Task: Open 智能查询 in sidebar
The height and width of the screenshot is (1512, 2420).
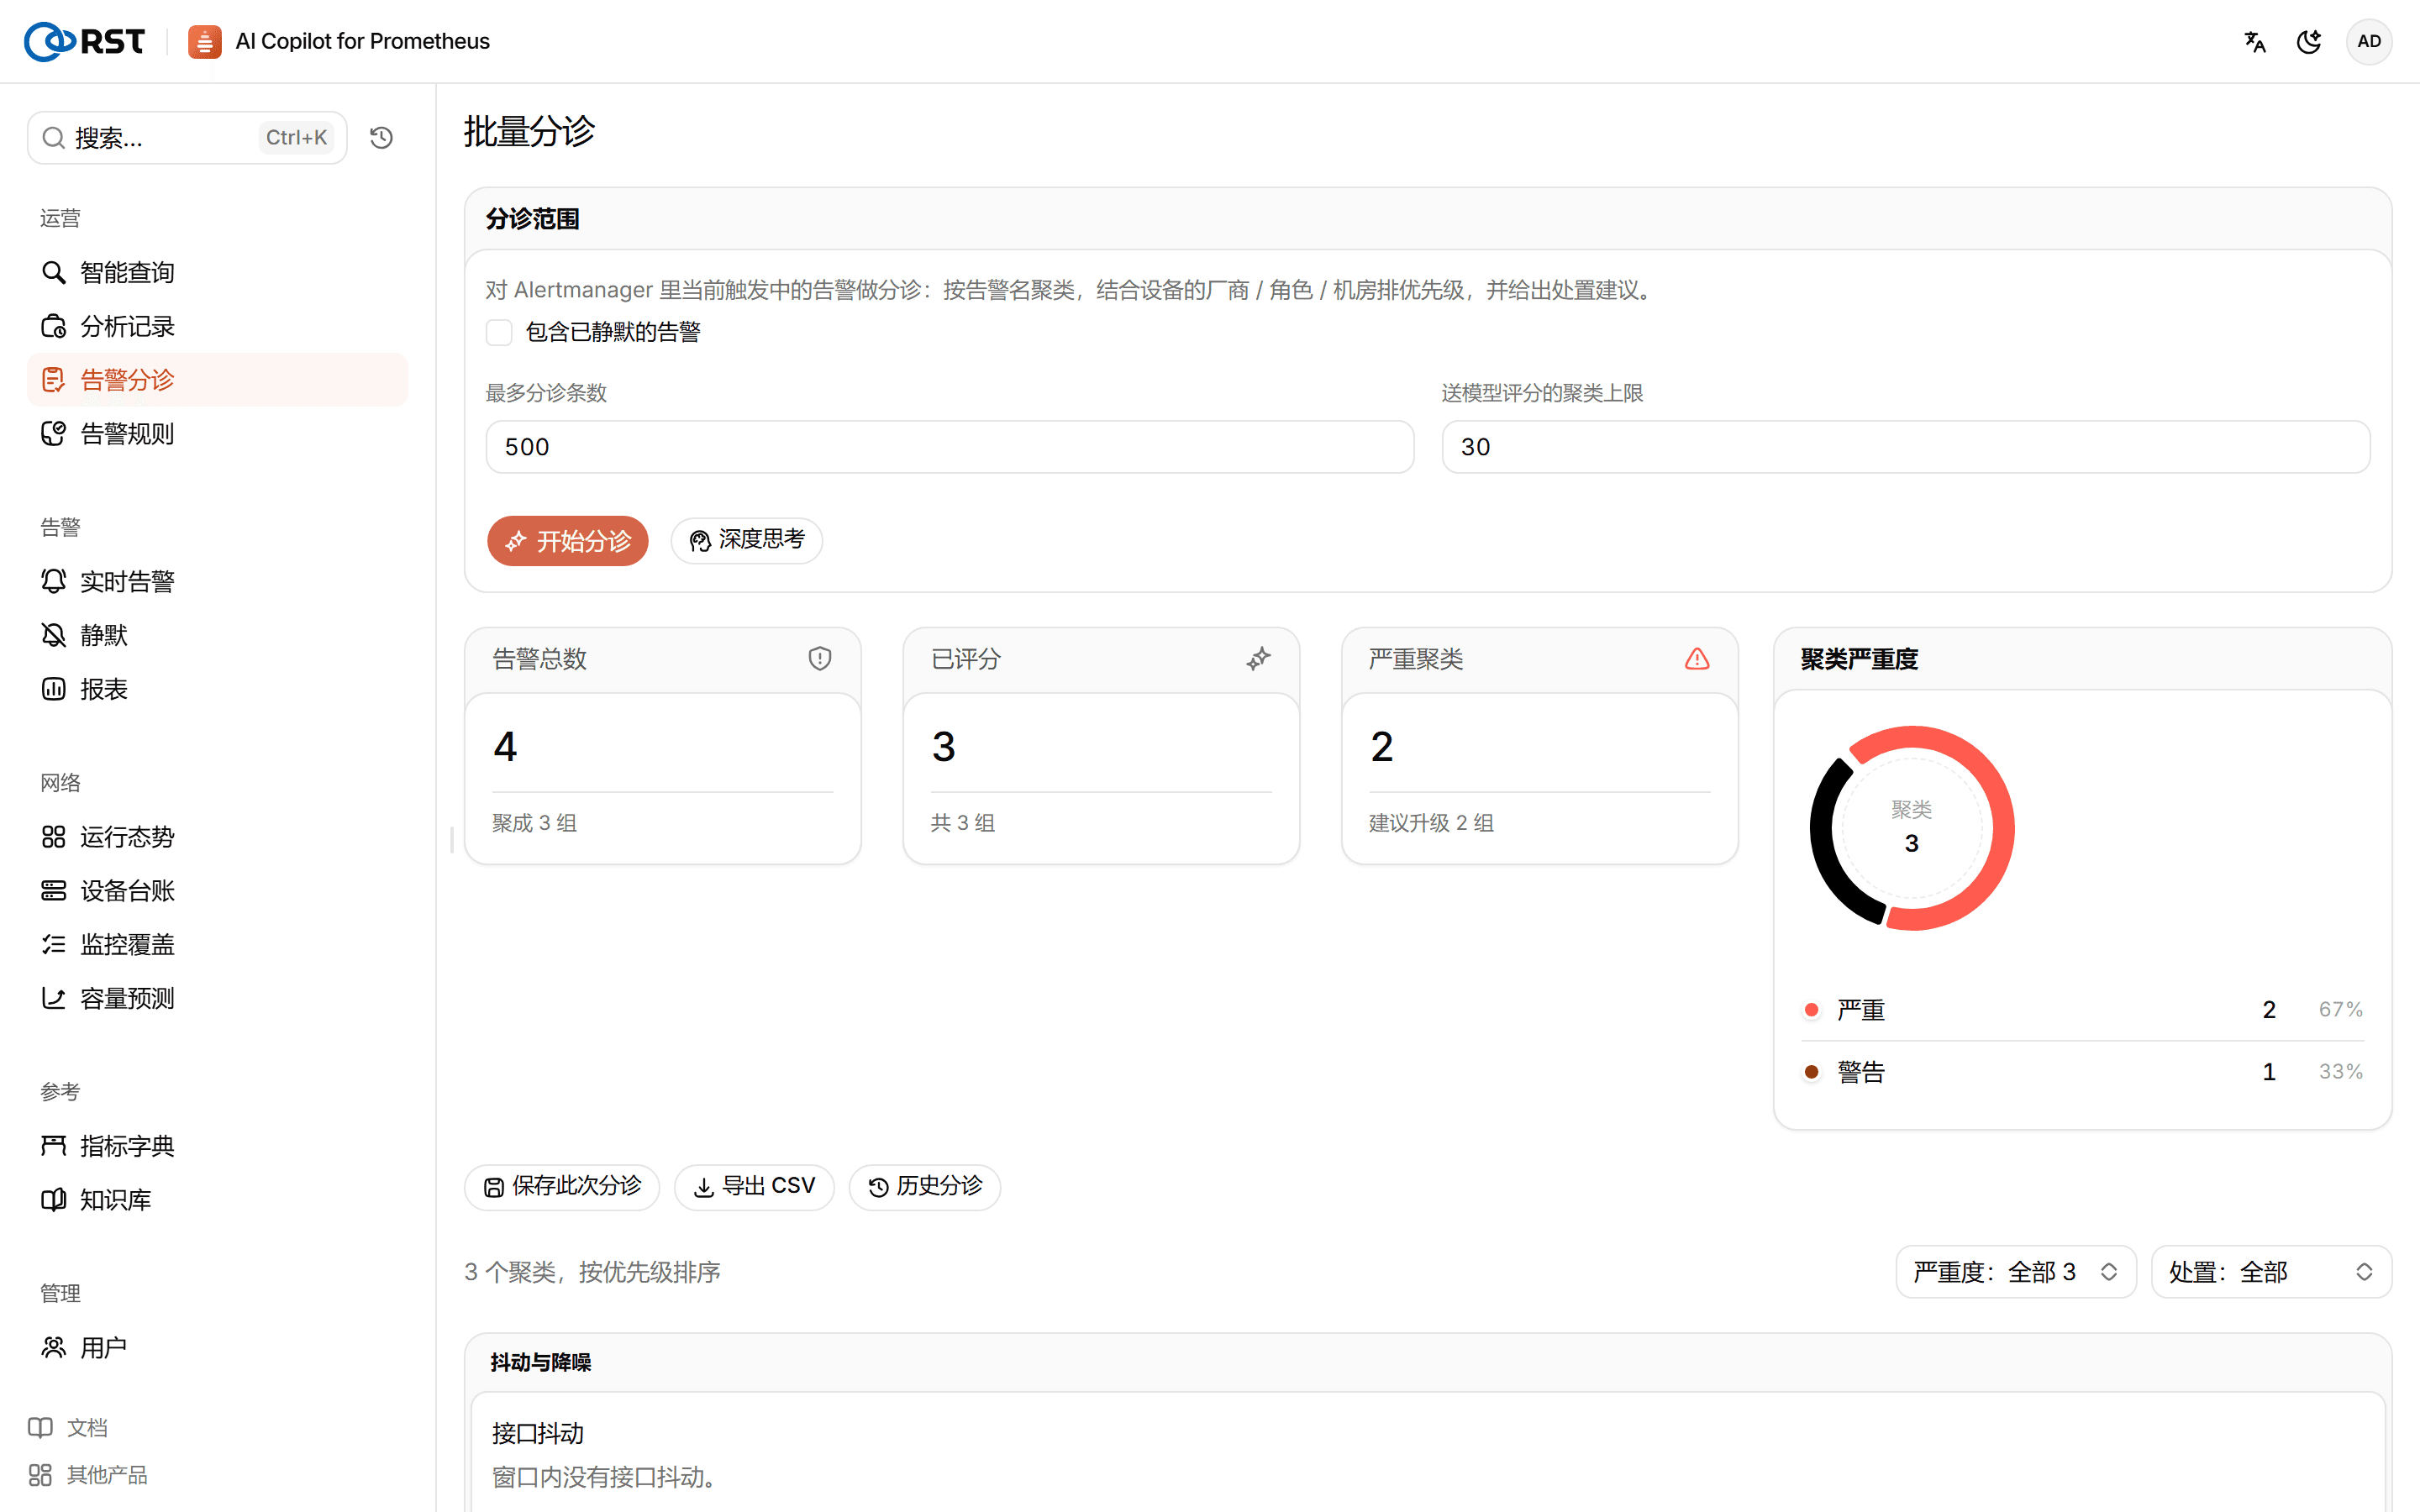Action: [x=217, y=272]
